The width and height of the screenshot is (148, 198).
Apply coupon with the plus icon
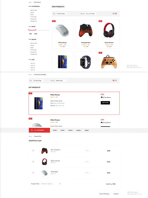tap(60, 184)
